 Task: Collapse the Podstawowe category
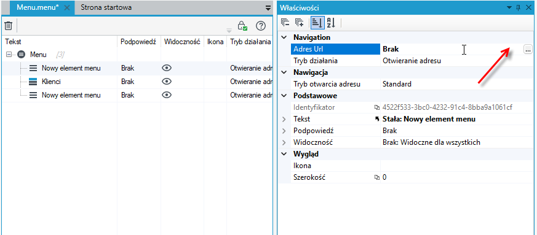[x=284, y=96]
